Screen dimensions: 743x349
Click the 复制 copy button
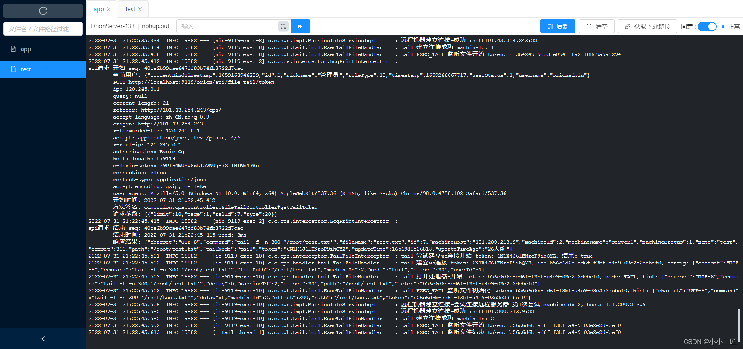pyautogui.click(x=558, y=26)
